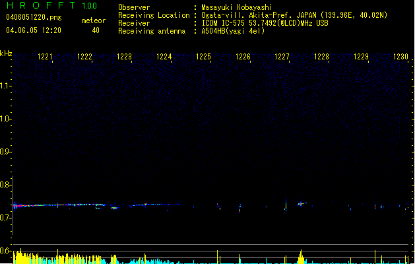Image resolution: width=415 pixels, height=264 pixels.
Task: Click the Receiver field label
Action: pyautogui.click(x=134, y=23)
